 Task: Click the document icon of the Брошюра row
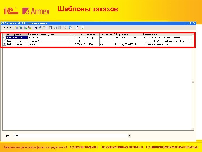tap(4, 41)
